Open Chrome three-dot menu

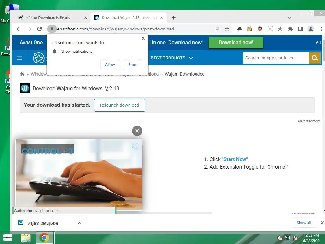coord(321,29)
